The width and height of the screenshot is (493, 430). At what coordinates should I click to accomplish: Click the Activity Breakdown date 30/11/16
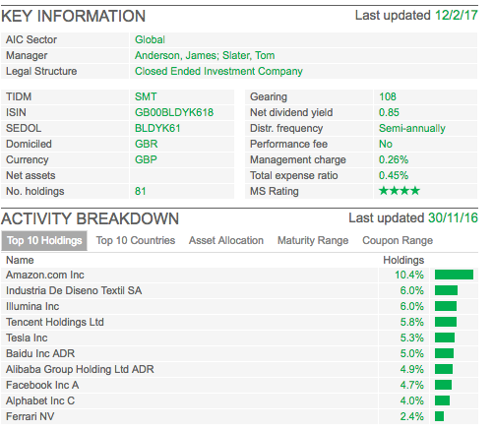453,218
